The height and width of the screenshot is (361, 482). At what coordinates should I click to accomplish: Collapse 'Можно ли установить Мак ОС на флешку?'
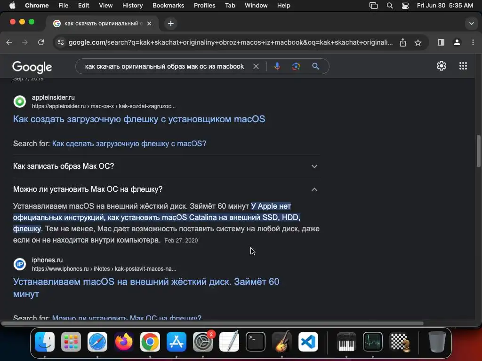166,189
